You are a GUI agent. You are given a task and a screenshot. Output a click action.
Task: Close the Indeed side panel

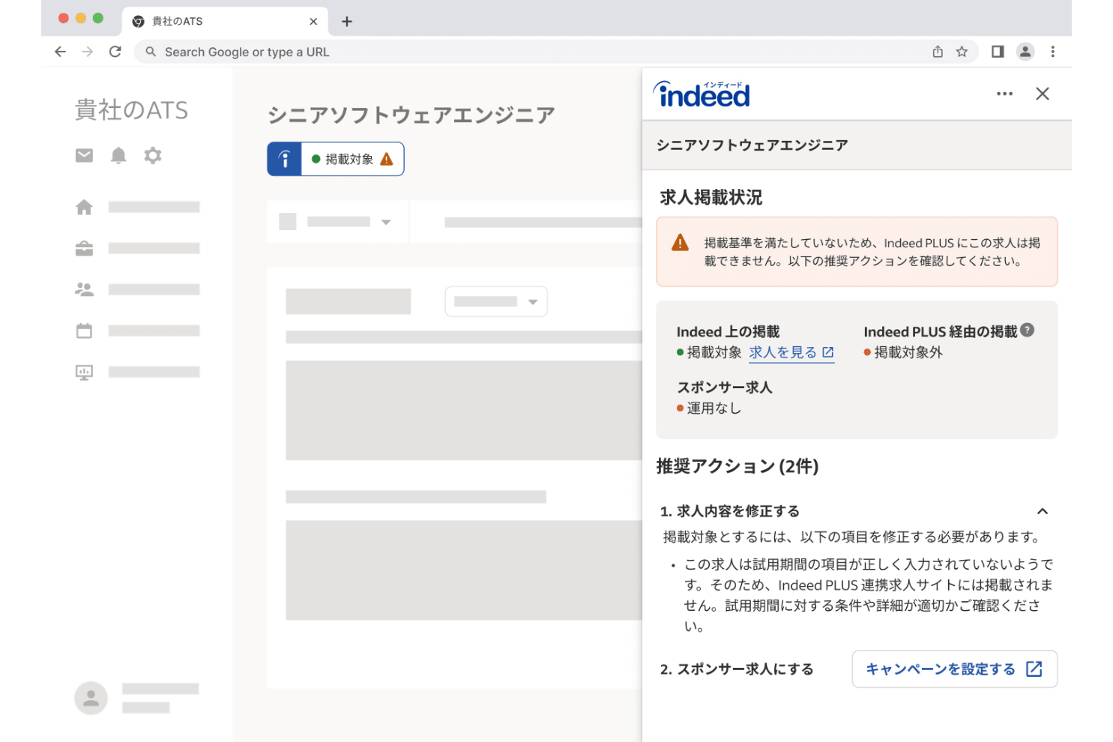(1042, 94)
